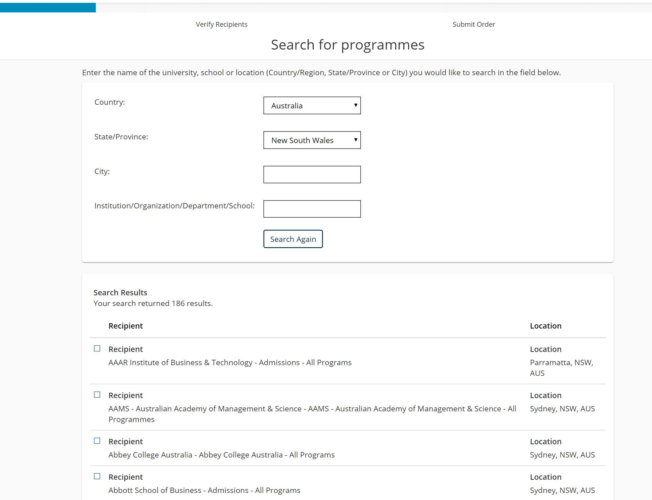The width and height of the screenshot is (652, 500).
Task: Click the blue progress bar segment
Action: (48, 7)
